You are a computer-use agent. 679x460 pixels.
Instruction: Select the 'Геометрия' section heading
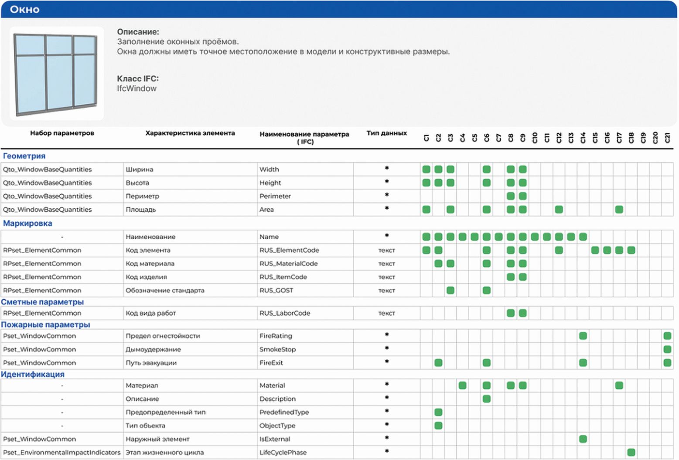click(24, 156)
